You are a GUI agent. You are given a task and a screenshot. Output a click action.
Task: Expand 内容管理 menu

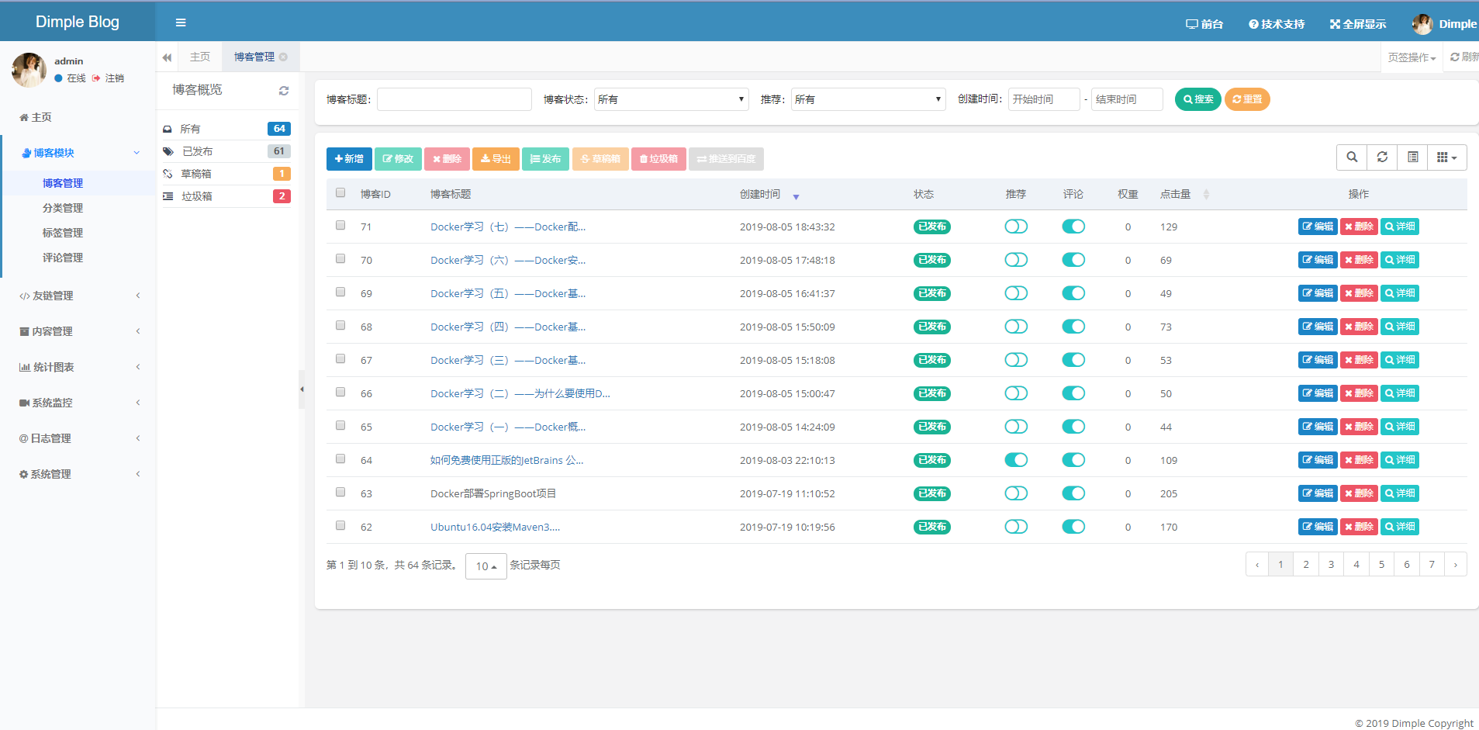[x=78, y=331]
